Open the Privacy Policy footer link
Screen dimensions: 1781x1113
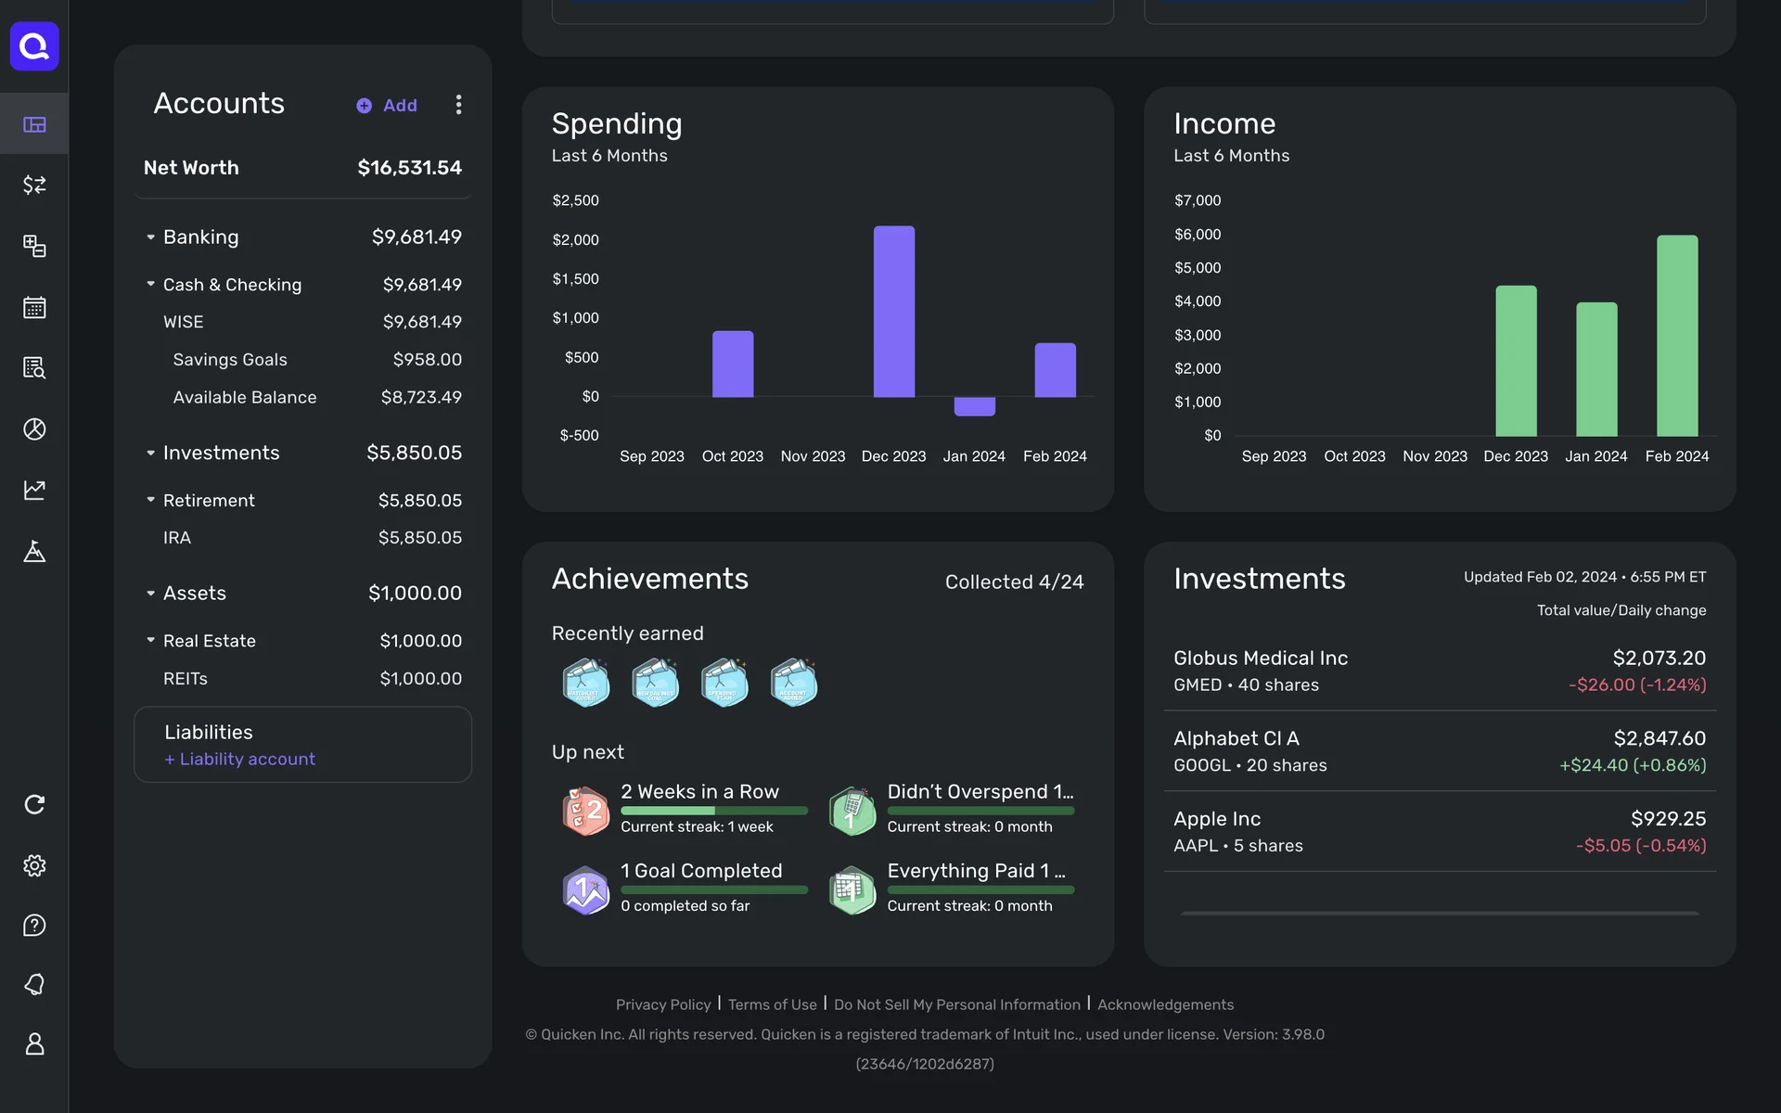(662, 1004)
